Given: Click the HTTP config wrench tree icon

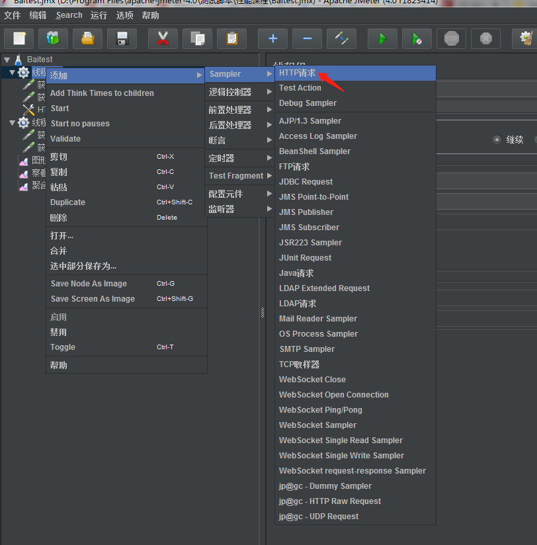Looking at the screenshot, I should (x=28, y=110).
